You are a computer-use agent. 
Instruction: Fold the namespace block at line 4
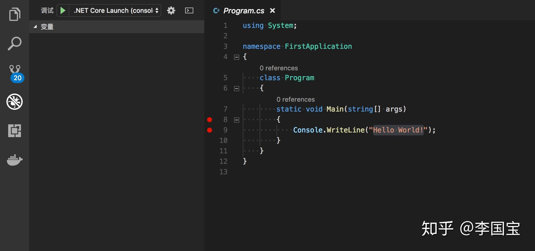pos(237,57)
